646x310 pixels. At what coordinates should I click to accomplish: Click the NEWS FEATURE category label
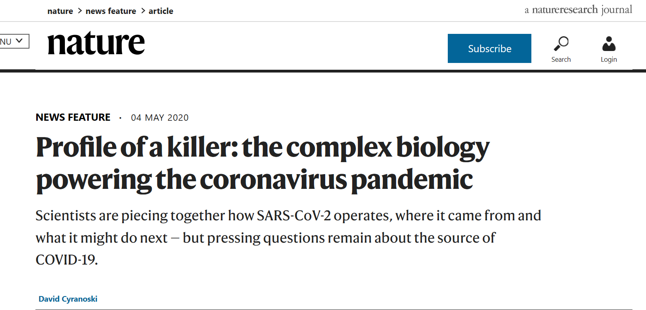tap(73, 117)
